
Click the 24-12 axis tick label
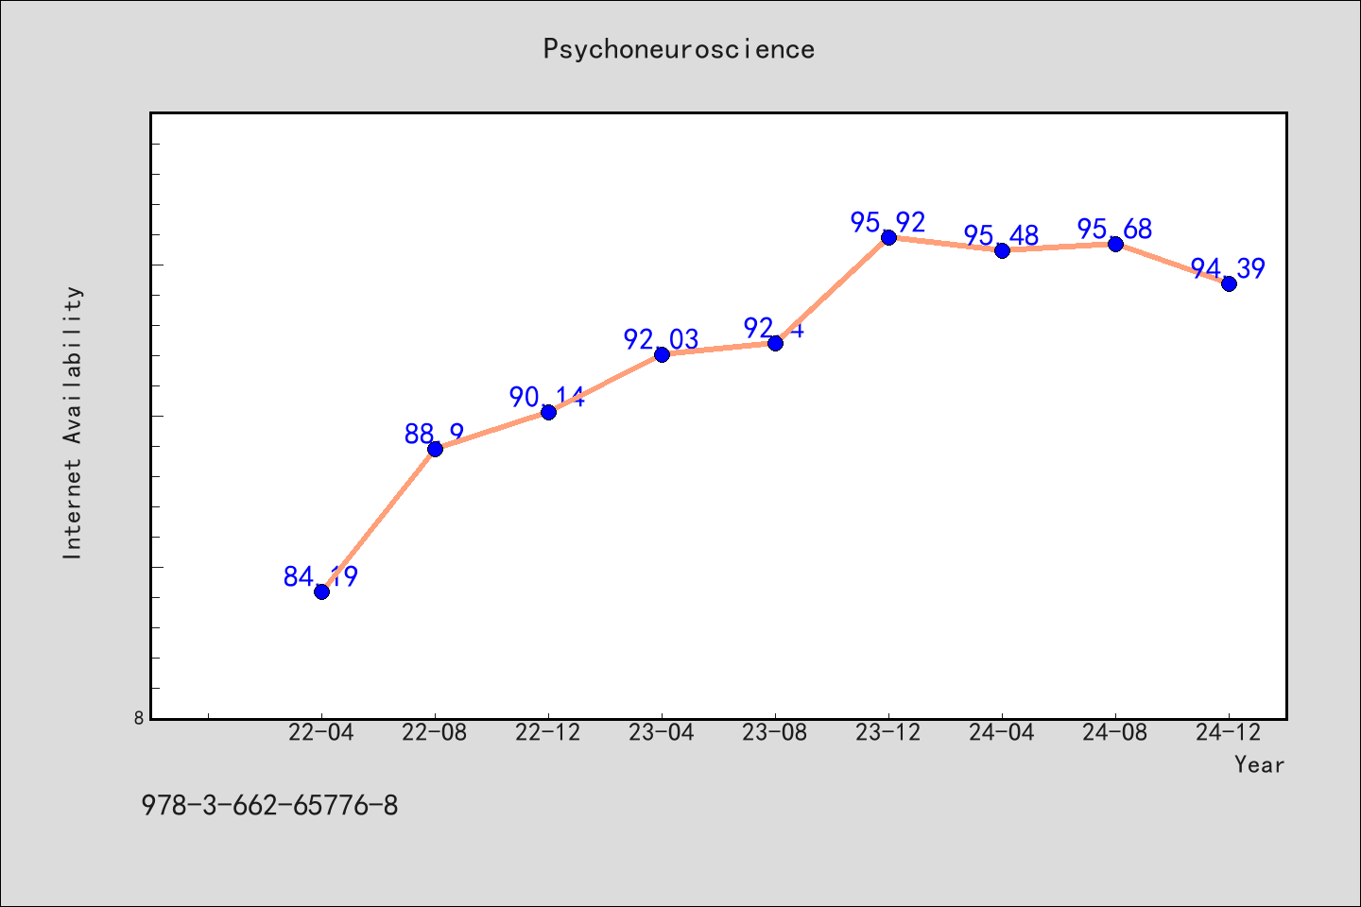coord(1229,732)
